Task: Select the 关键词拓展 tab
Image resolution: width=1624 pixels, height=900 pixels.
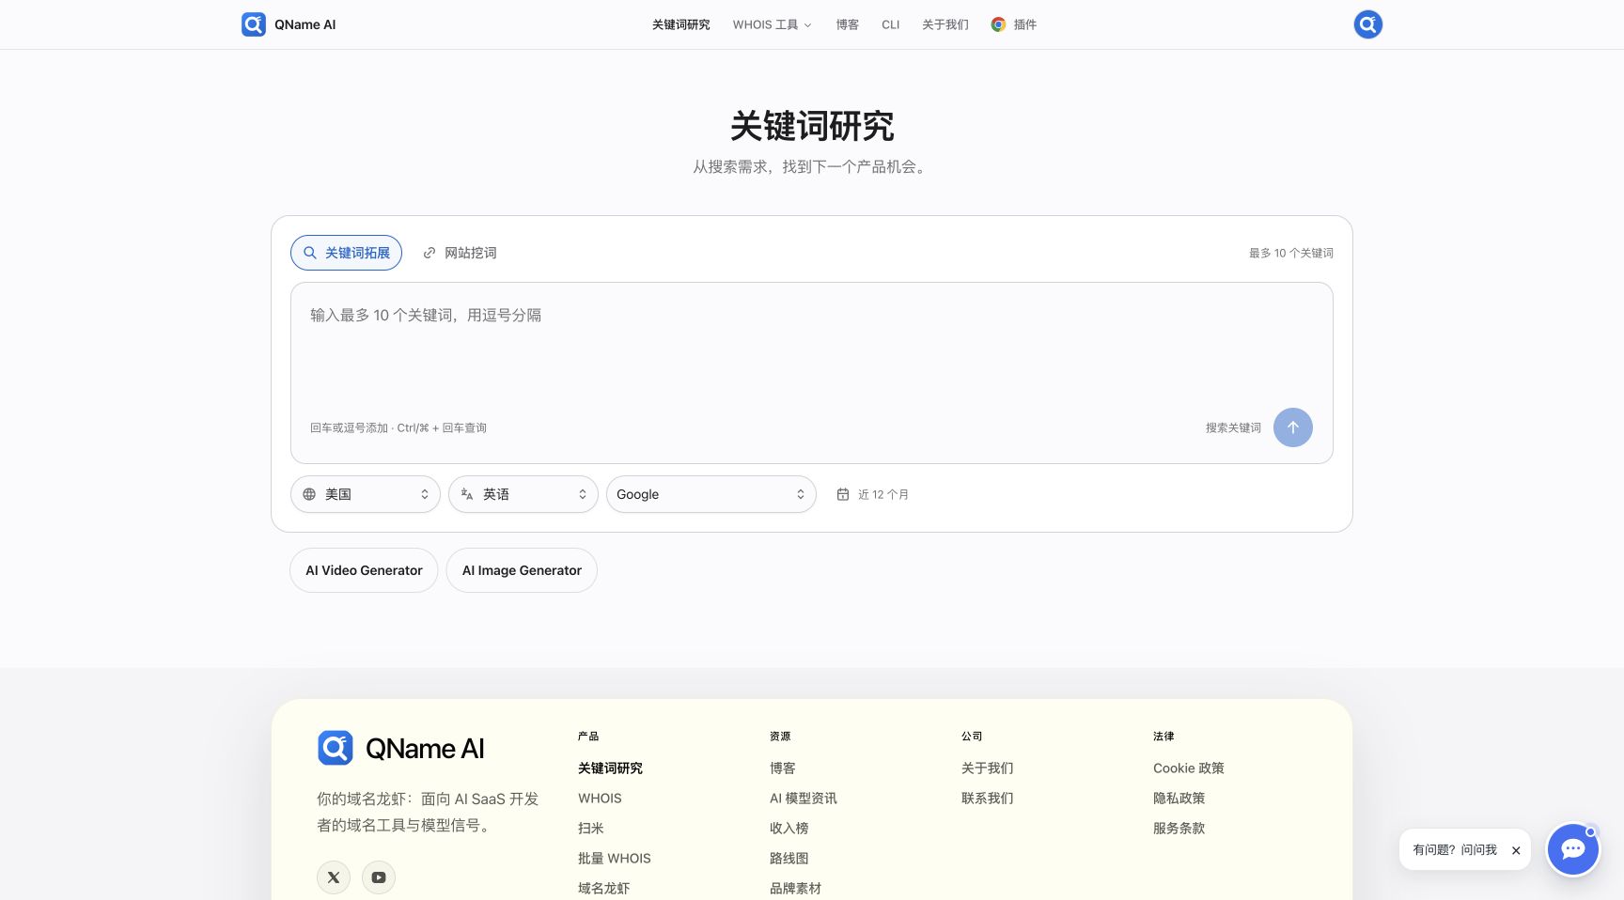Action: pos(347,253)
